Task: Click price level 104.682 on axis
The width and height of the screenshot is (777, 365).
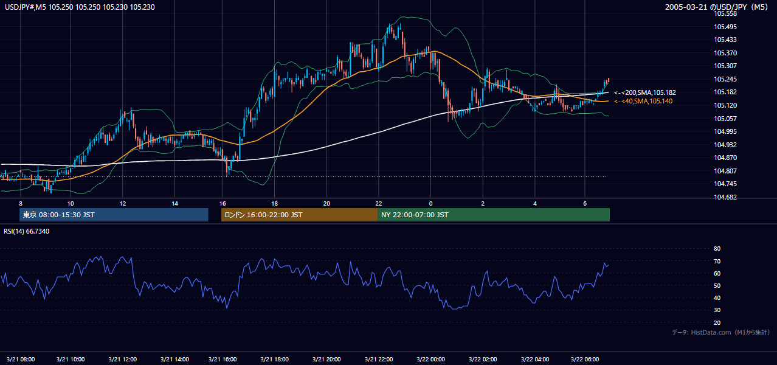Action: click(x=726, y=197)
